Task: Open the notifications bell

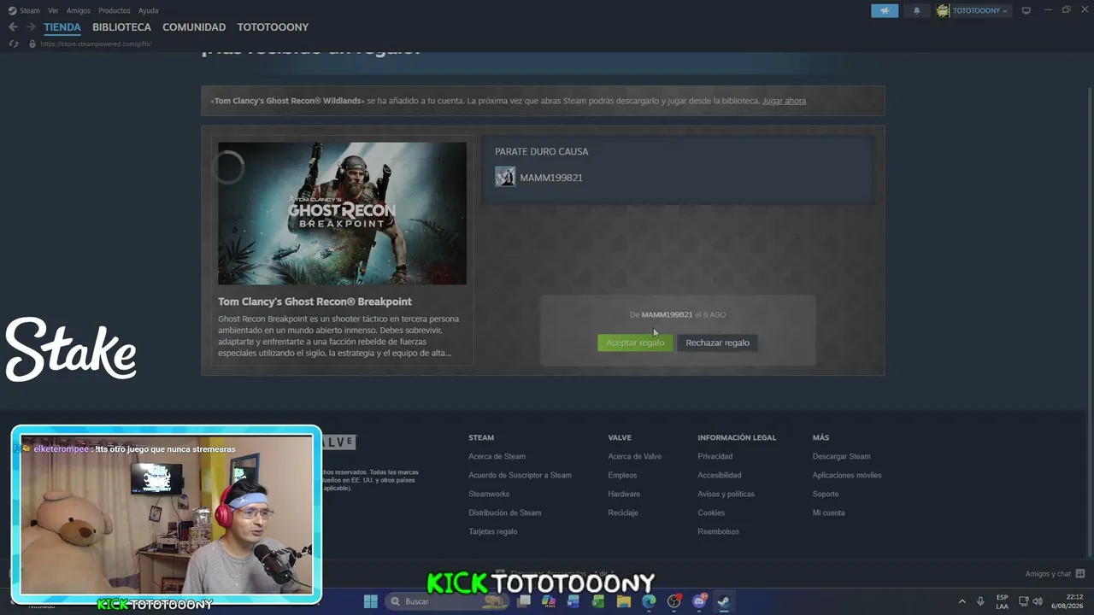Action: click(x=917, y=10)
